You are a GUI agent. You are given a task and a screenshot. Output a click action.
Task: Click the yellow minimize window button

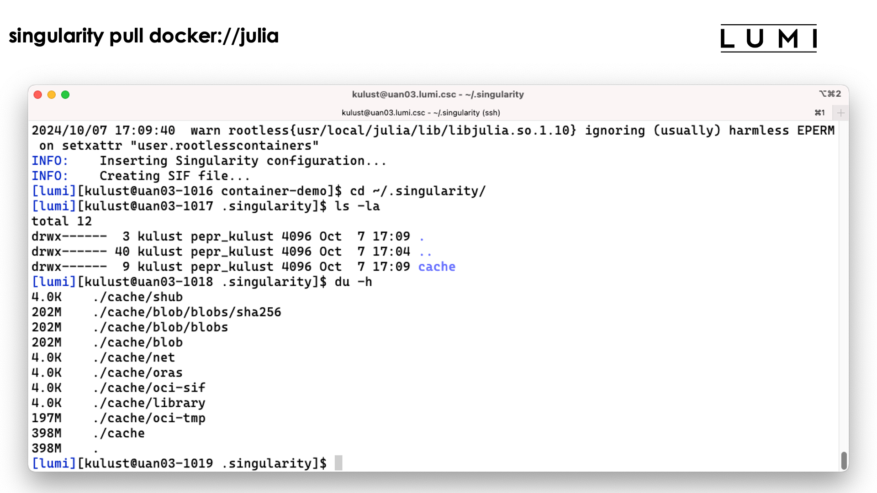coord(52,94)
